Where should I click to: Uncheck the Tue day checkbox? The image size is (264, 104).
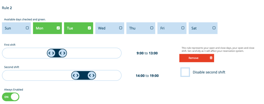coord(89,28)
